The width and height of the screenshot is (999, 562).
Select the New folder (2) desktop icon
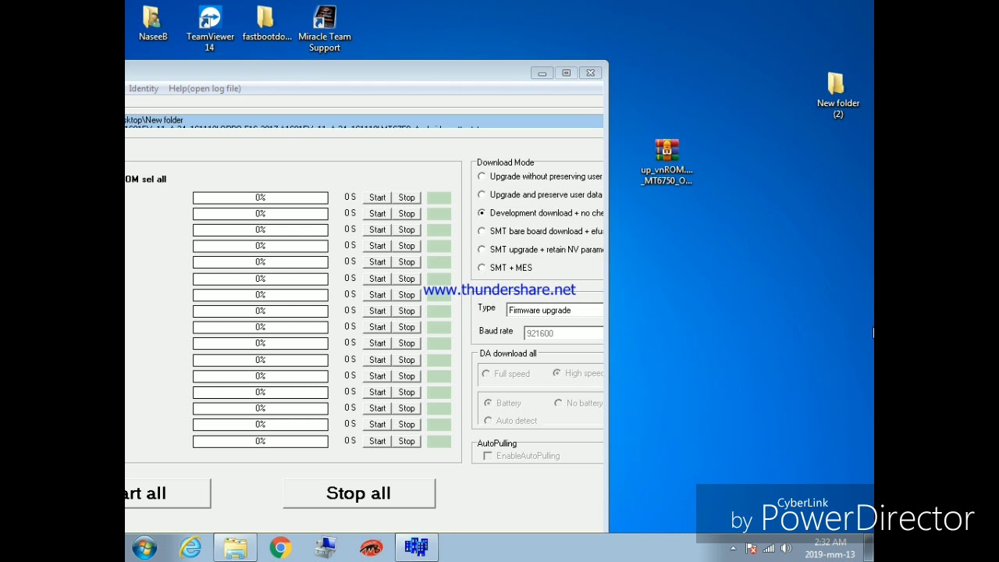pyautogui.click(x=837, y=95)
